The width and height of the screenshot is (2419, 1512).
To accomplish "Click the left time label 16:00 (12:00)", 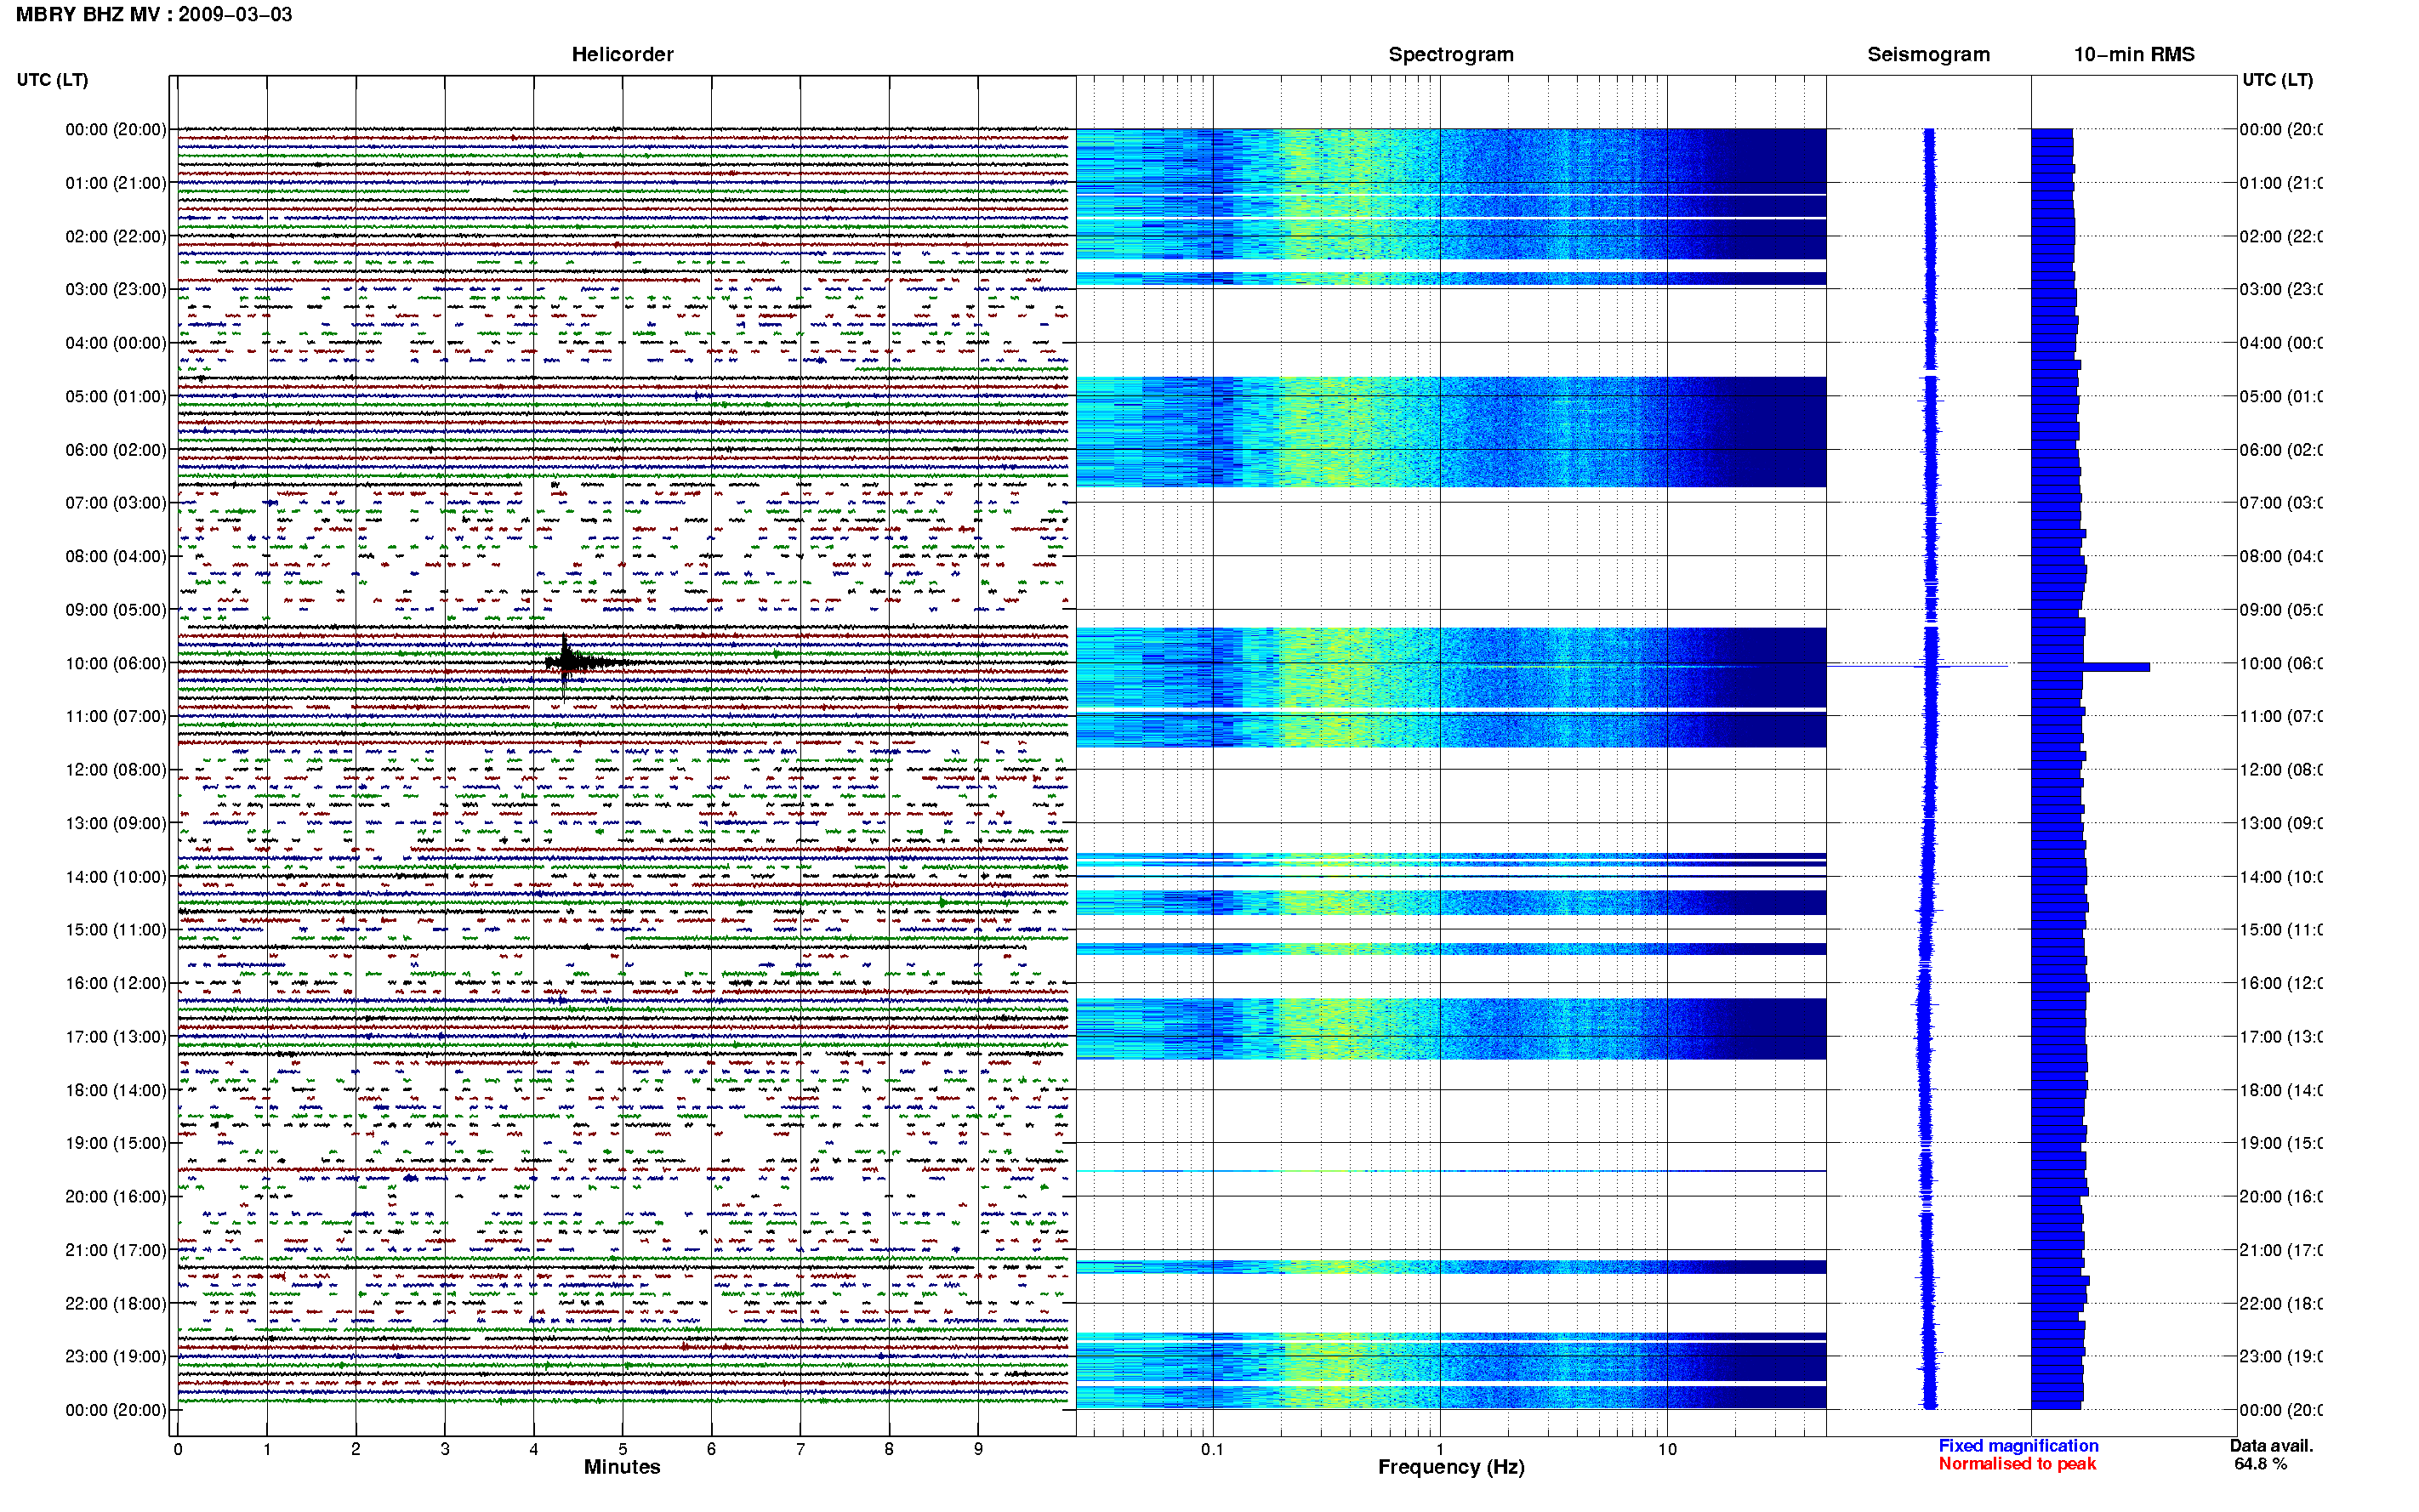I will 116,984.
